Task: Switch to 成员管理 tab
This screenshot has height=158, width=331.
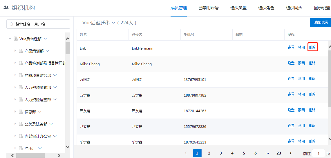Action: click(179, 8)
